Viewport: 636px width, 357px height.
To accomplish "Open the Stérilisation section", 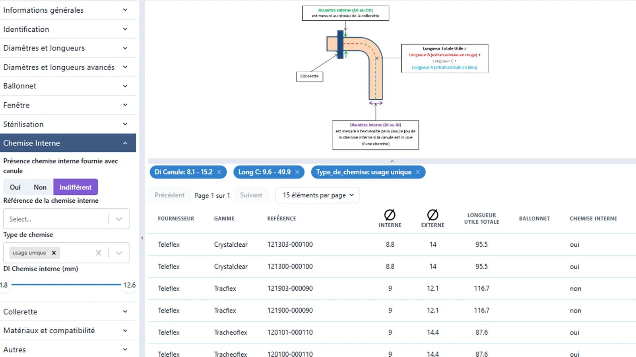I will (x=68, y=124).
